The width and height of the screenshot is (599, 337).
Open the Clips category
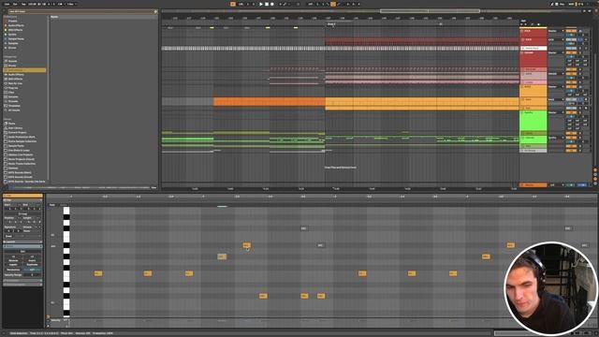tap(11, 93)
